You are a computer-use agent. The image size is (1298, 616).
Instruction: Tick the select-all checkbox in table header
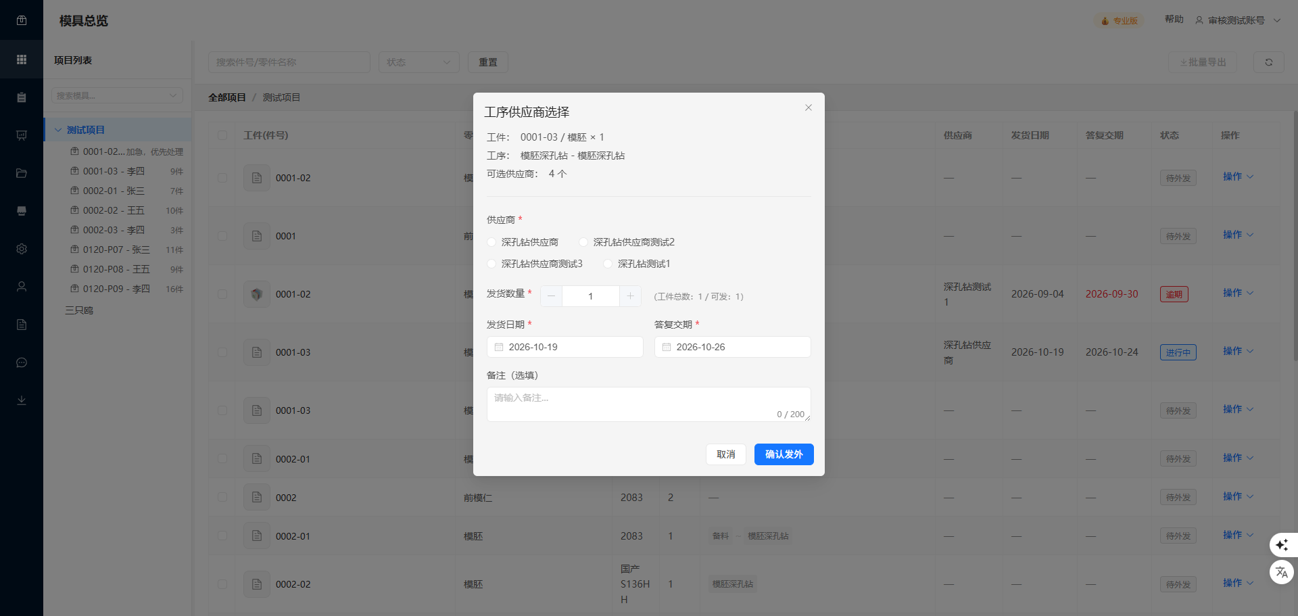point(222,135)
